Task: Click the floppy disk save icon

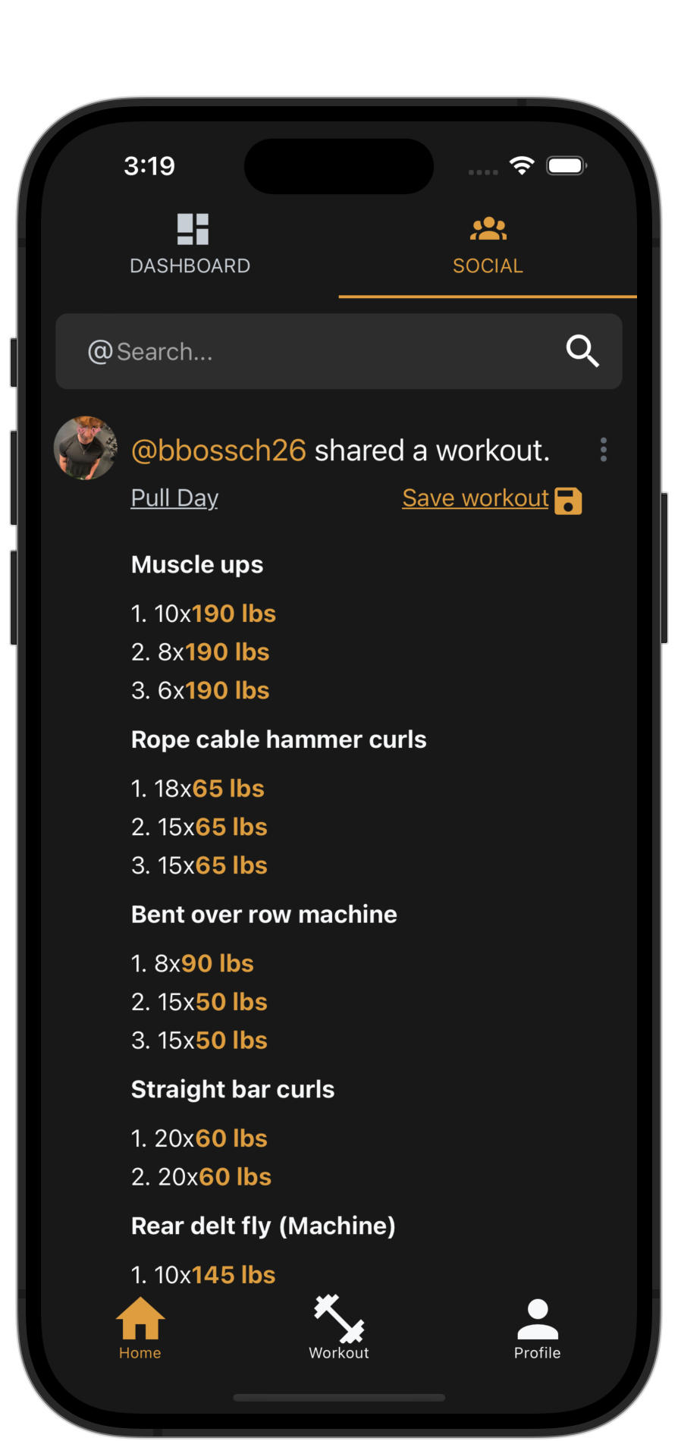Action: (568, 501)
